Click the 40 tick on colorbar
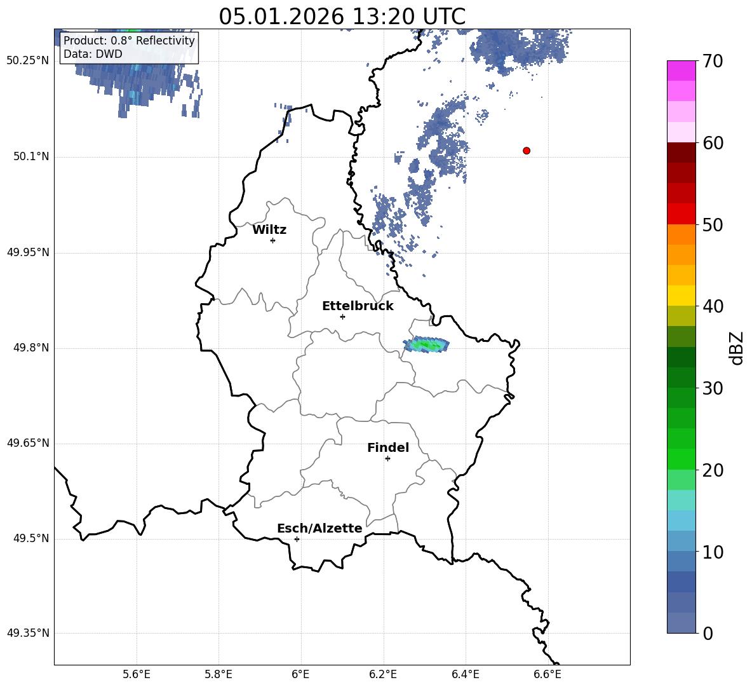 point(713,306)
